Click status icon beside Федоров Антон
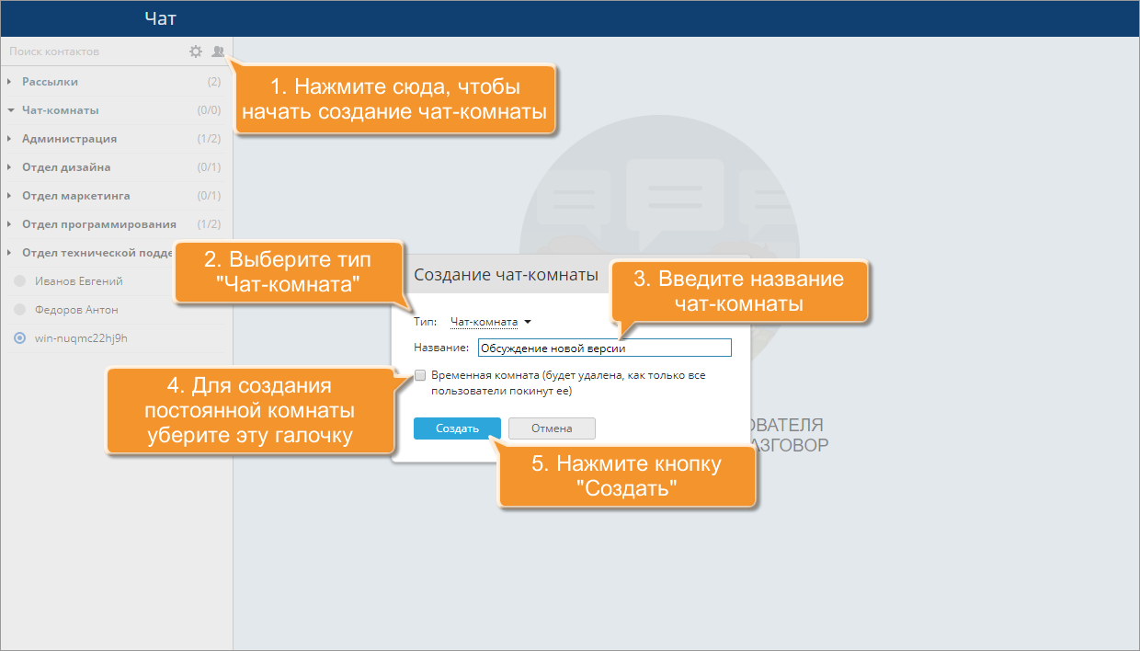The width and height of the screenshot is (1140, 651). [x=20, y=310]
